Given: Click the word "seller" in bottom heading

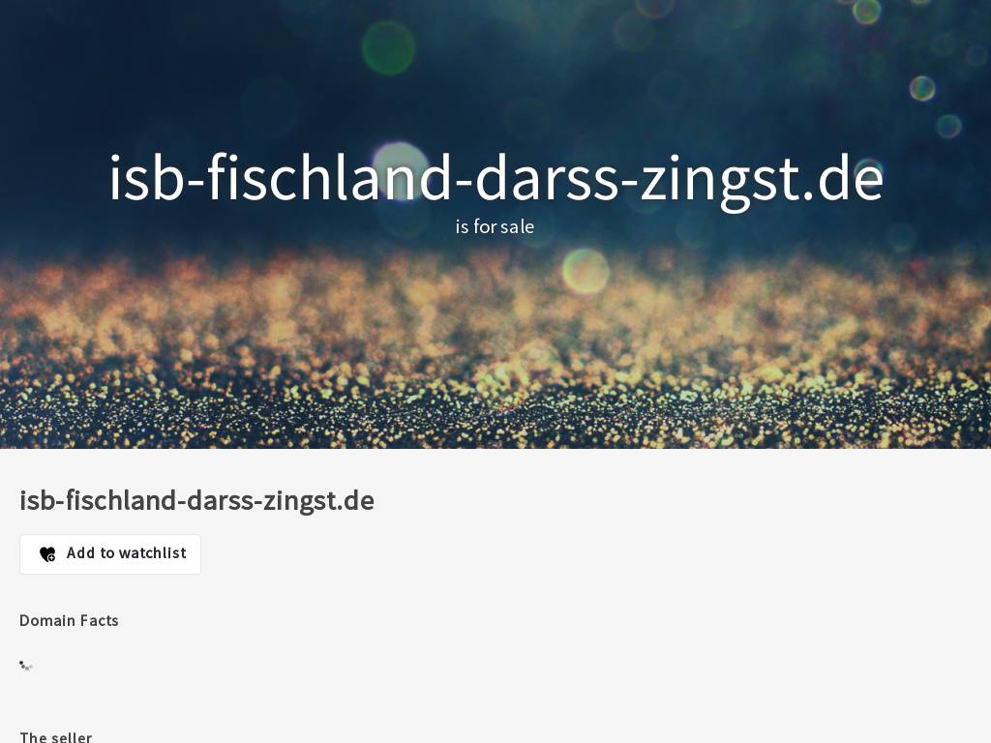Looking at the screenshot, I should coord(70,736).
